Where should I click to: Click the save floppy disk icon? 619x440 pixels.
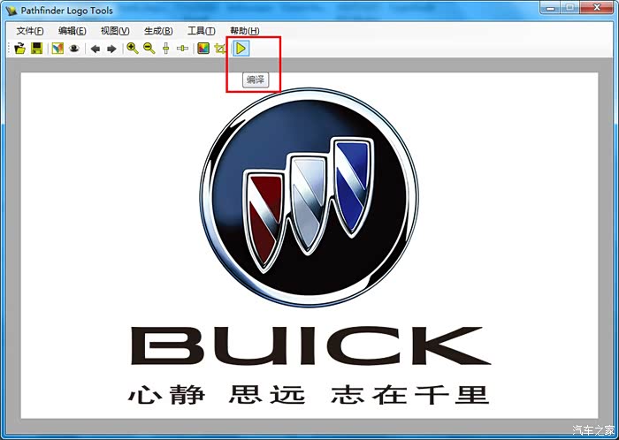[37, 49]
